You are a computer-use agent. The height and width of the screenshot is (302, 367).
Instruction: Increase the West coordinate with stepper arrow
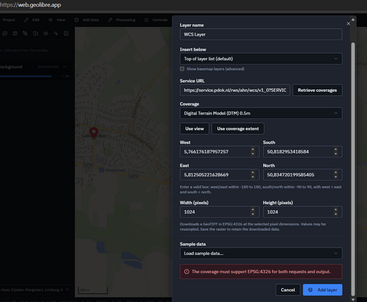click(253, 149)
